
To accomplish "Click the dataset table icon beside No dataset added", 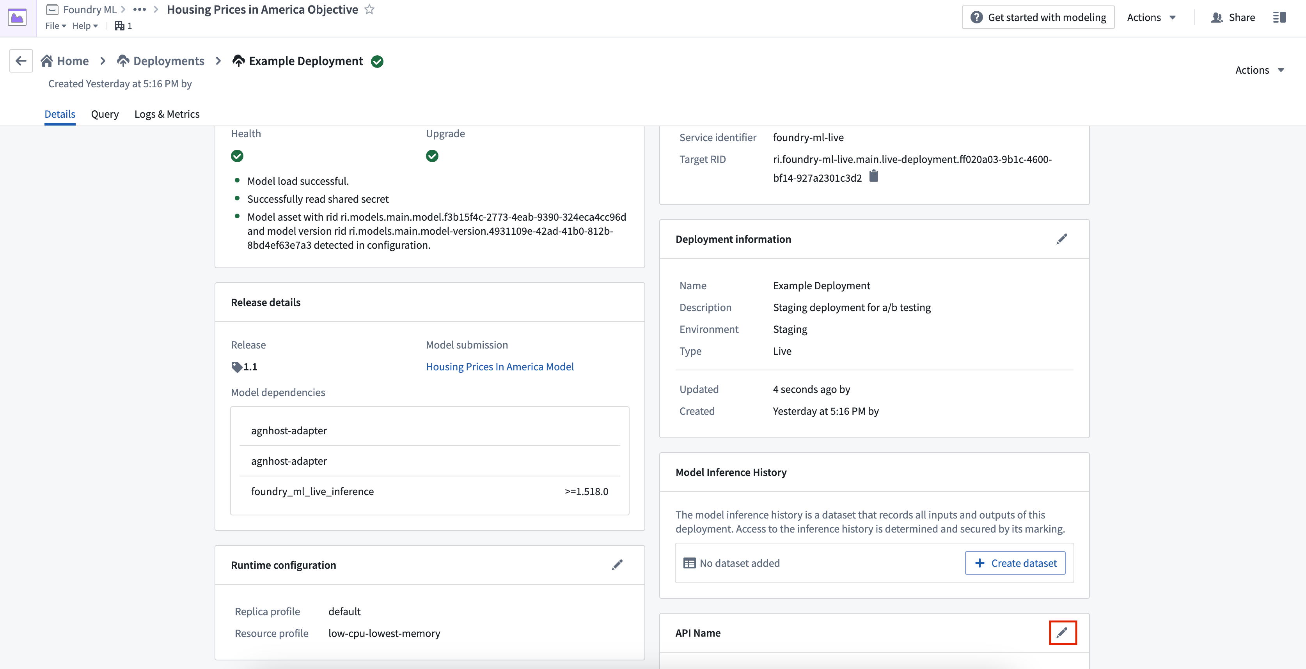I will coord(689,563).
